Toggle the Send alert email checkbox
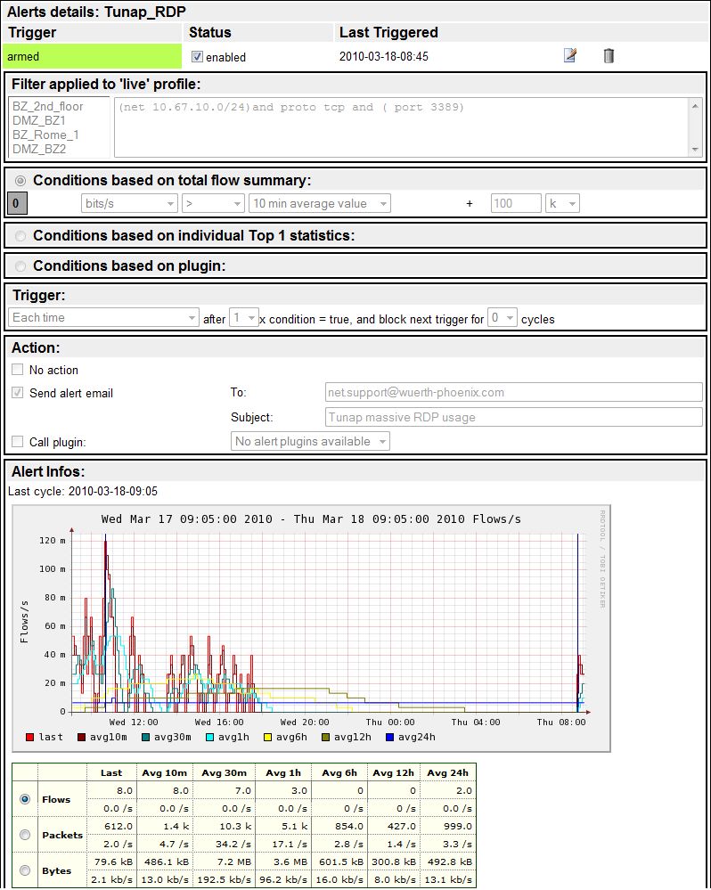The height and width of the screenshot is (890, 711). pos(18,392)
